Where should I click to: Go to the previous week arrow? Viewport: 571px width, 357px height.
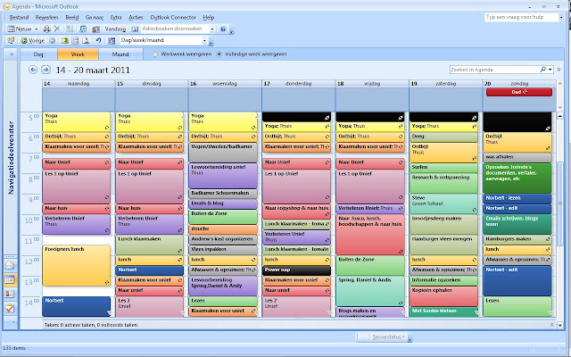click(x=33, y=70)
